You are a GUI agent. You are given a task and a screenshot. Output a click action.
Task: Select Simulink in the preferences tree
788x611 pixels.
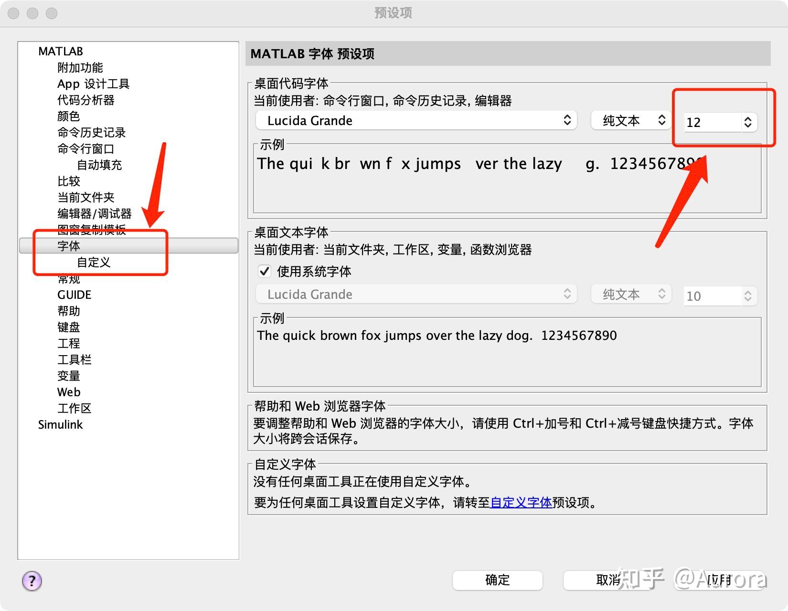pos(60,424)
